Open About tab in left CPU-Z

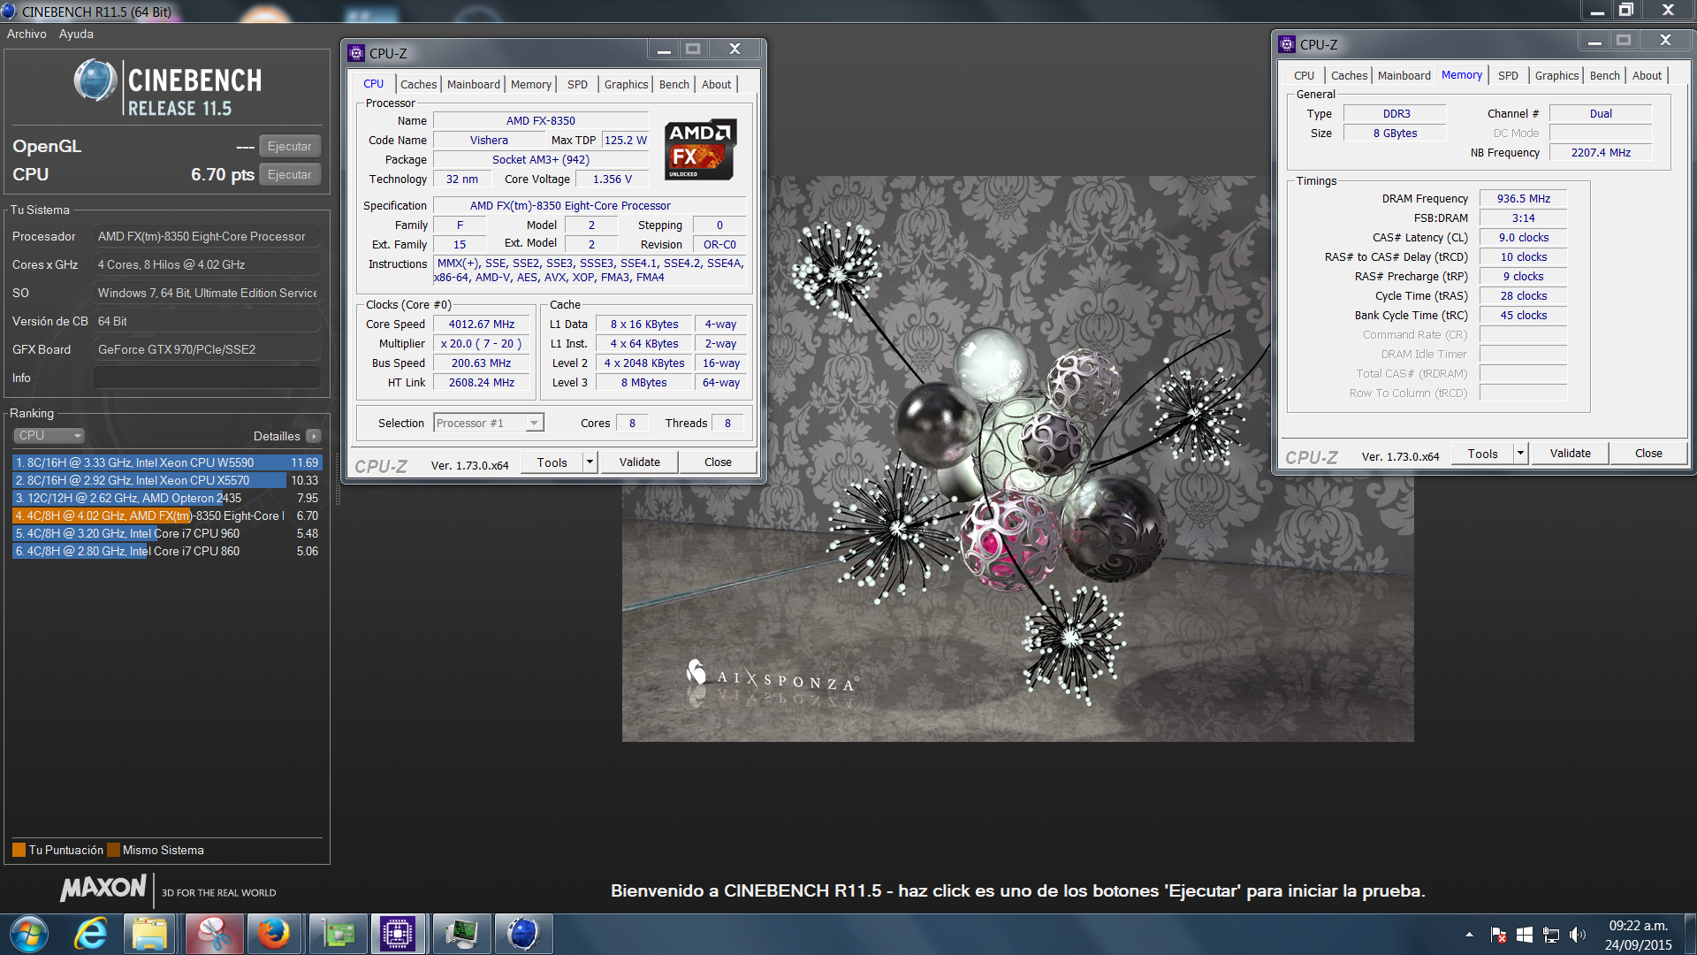pos(716,84)
